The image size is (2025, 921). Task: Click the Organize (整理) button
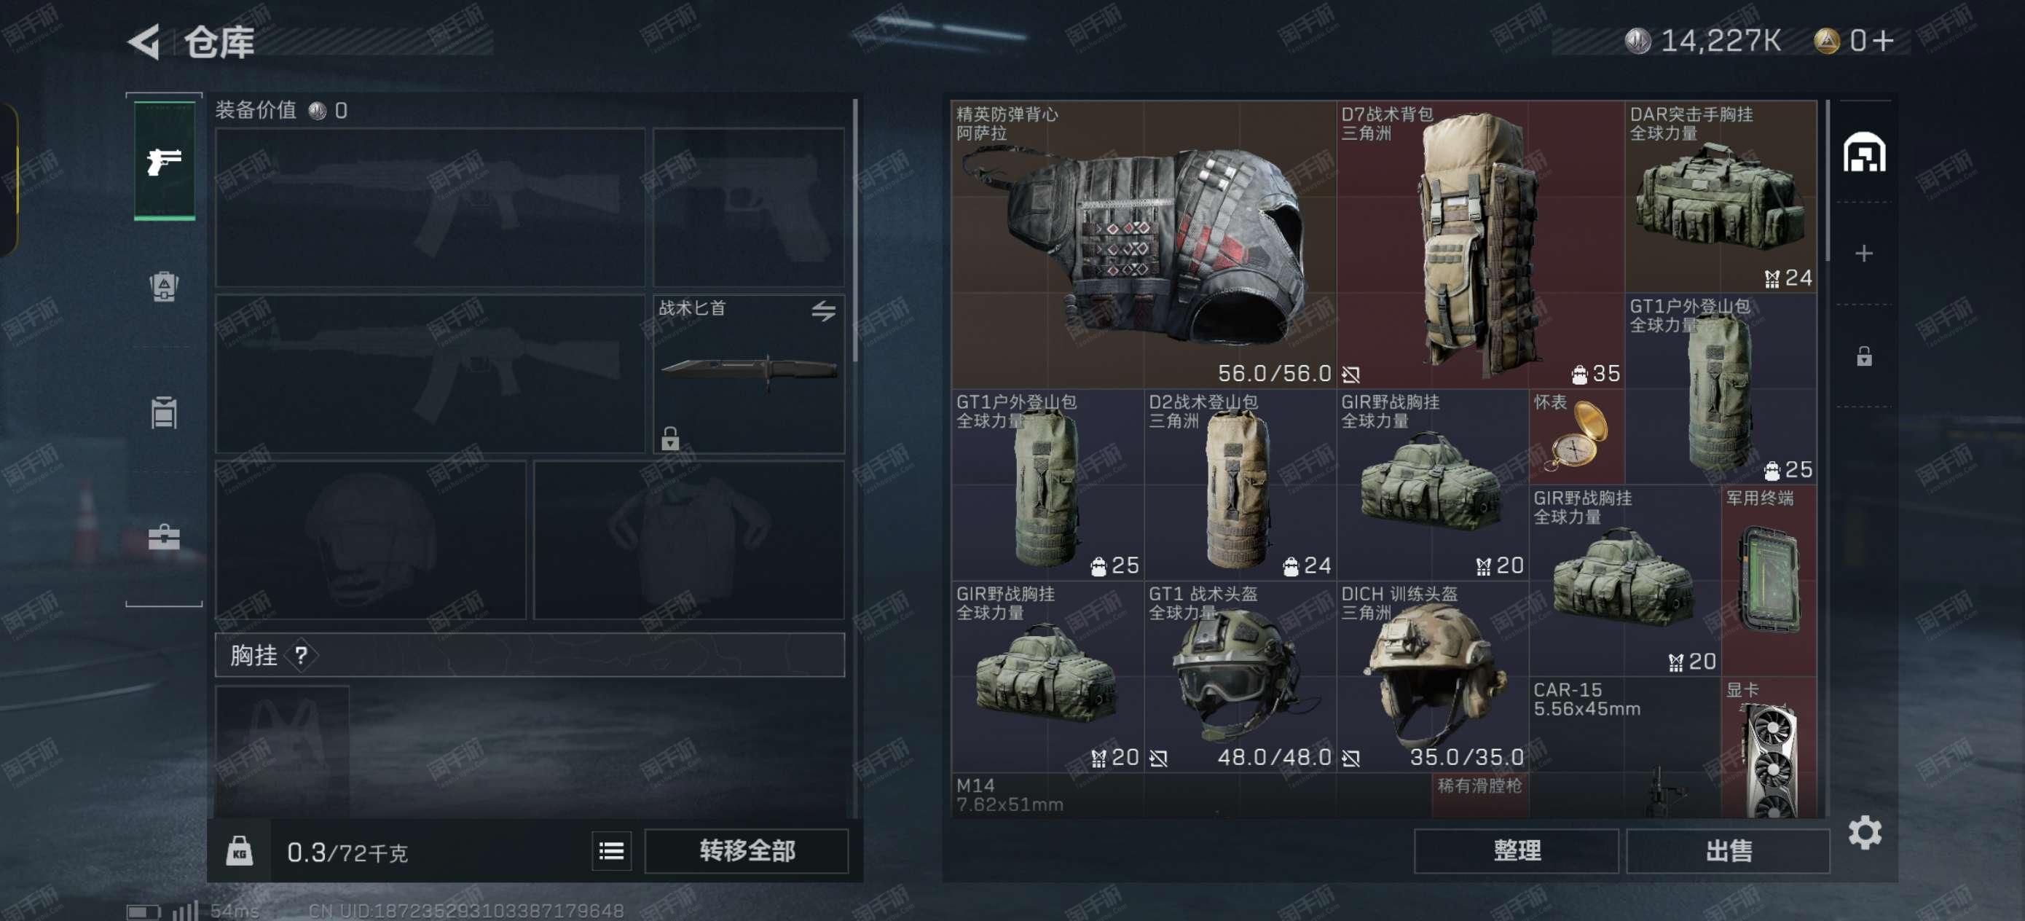click(1516, 850)
